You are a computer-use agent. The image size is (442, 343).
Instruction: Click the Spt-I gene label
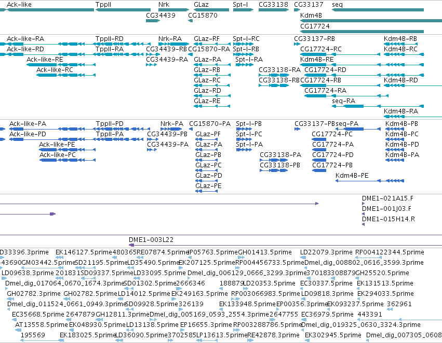(240, 5)
